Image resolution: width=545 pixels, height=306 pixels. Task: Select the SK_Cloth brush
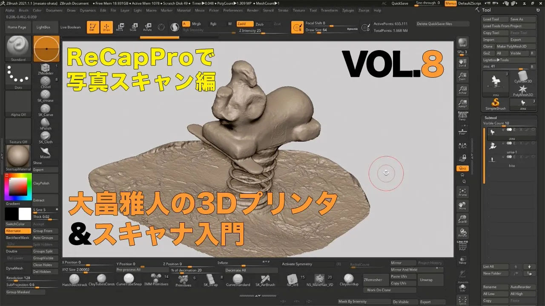[x=46, y=137]
